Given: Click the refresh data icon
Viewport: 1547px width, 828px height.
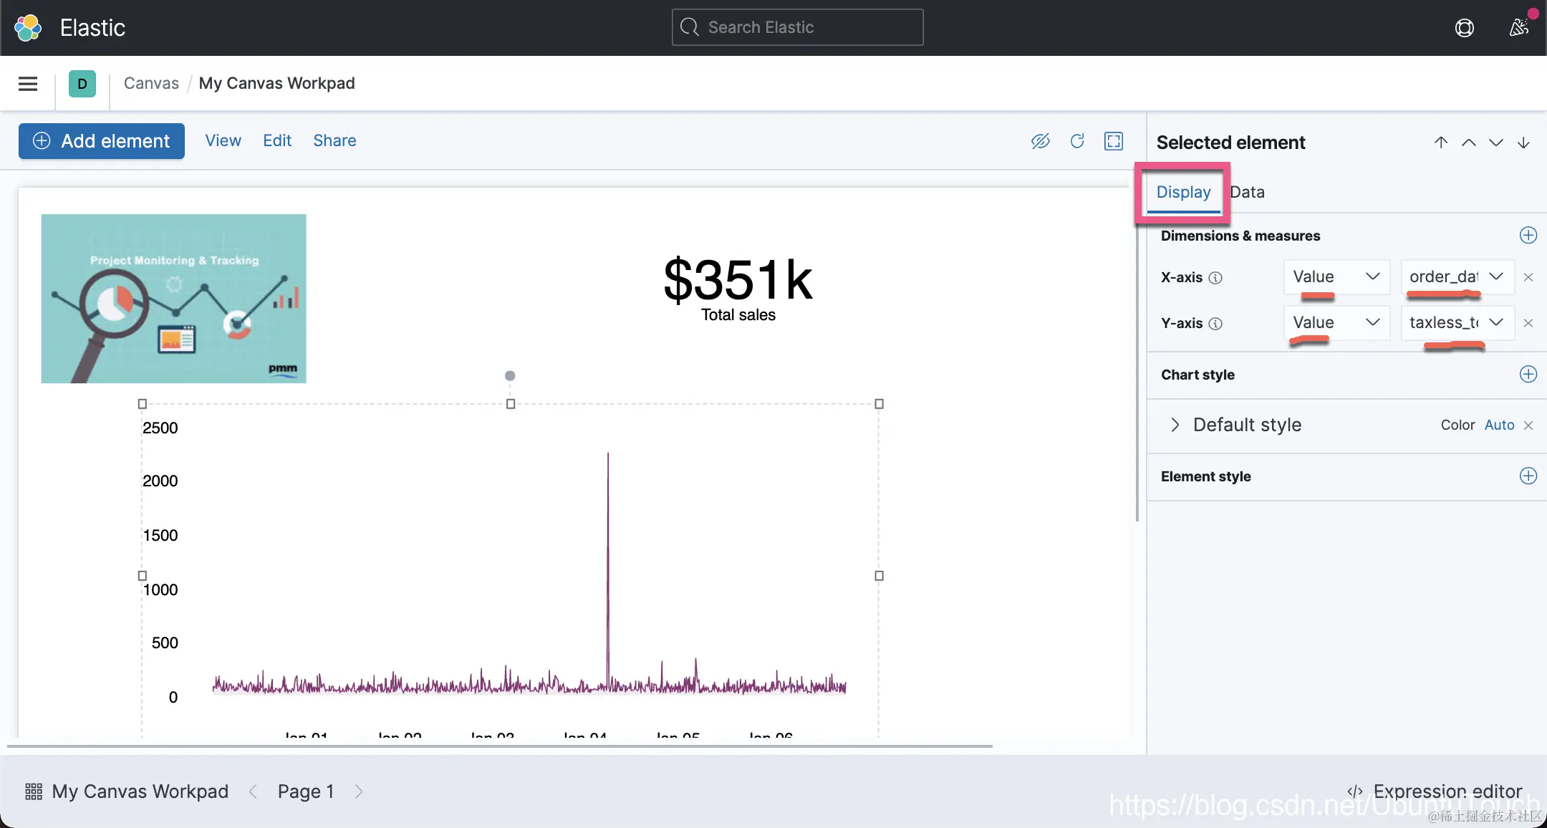Looking at the screenshot, I should click(x=1077, y=141).
